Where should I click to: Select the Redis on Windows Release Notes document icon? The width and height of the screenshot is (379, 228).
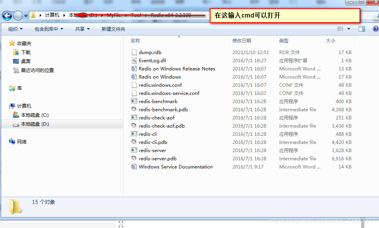pos(134,68)
